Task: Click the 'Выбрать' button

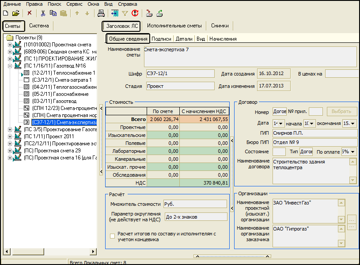Action: [x=341, y=112]
